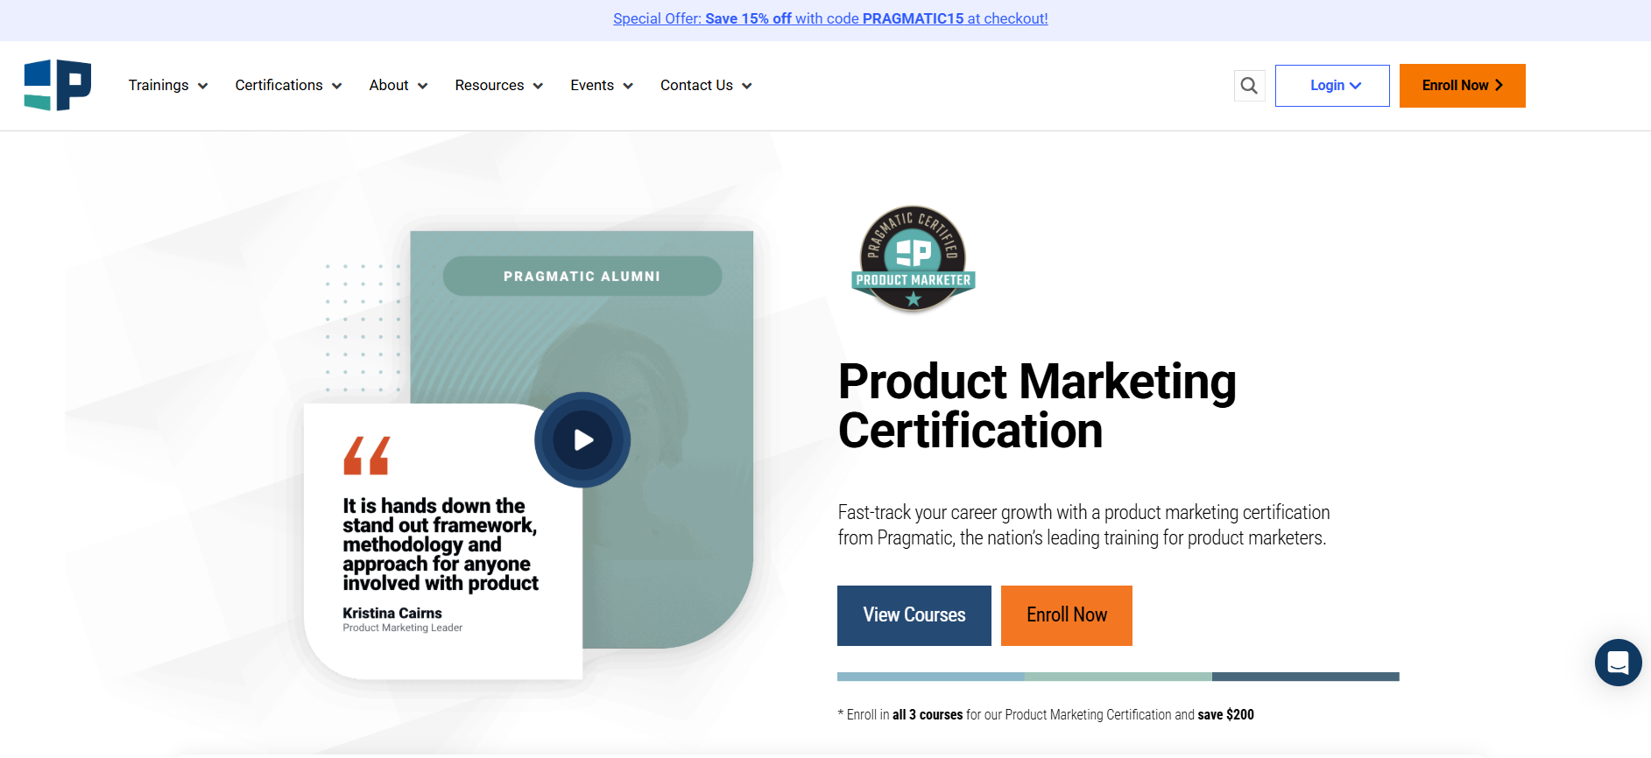Click the save $200 enrollment note

pyautogui.click(x=1046, y=714)
